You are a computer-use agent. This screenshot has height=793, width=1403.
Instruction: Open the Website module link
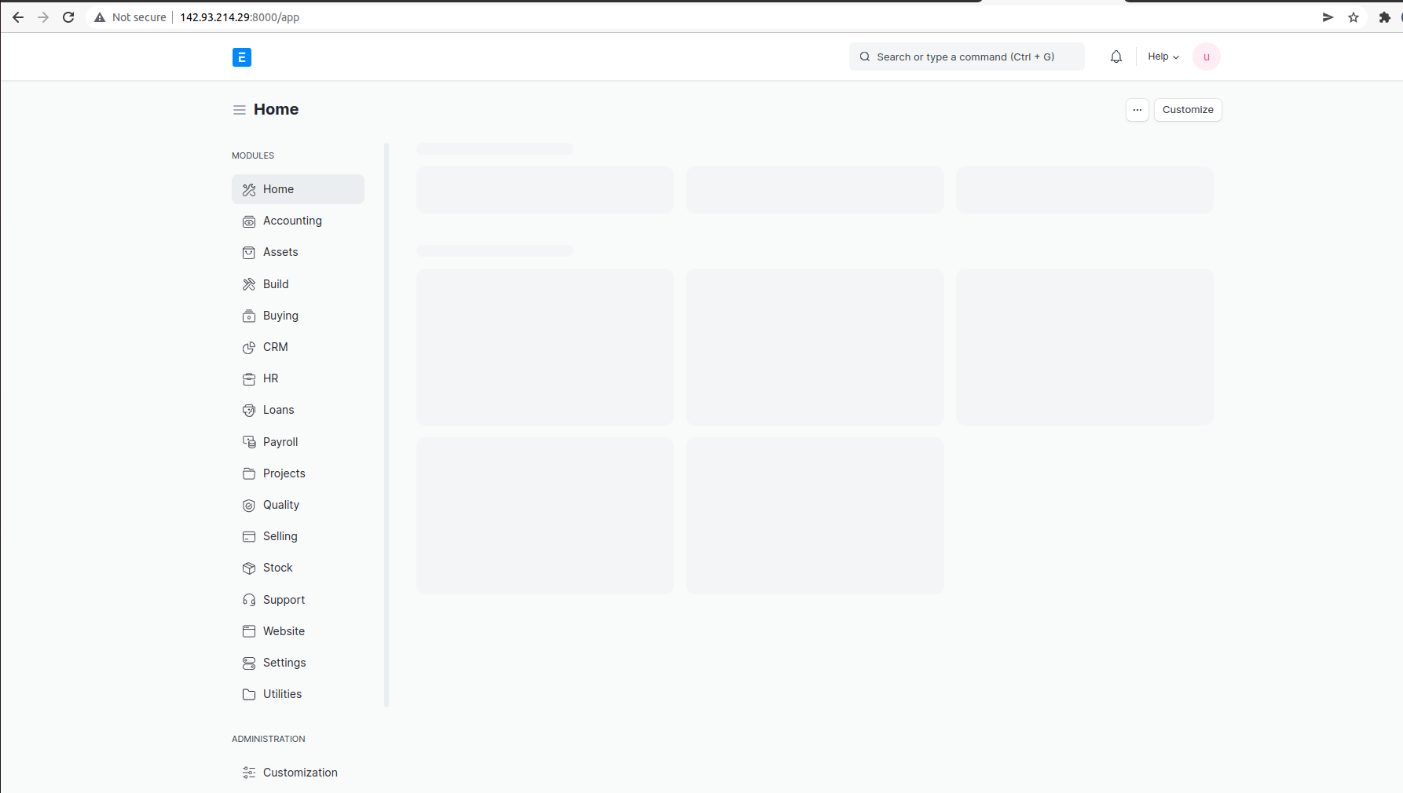pyautogui.click(x=284, y=630)
